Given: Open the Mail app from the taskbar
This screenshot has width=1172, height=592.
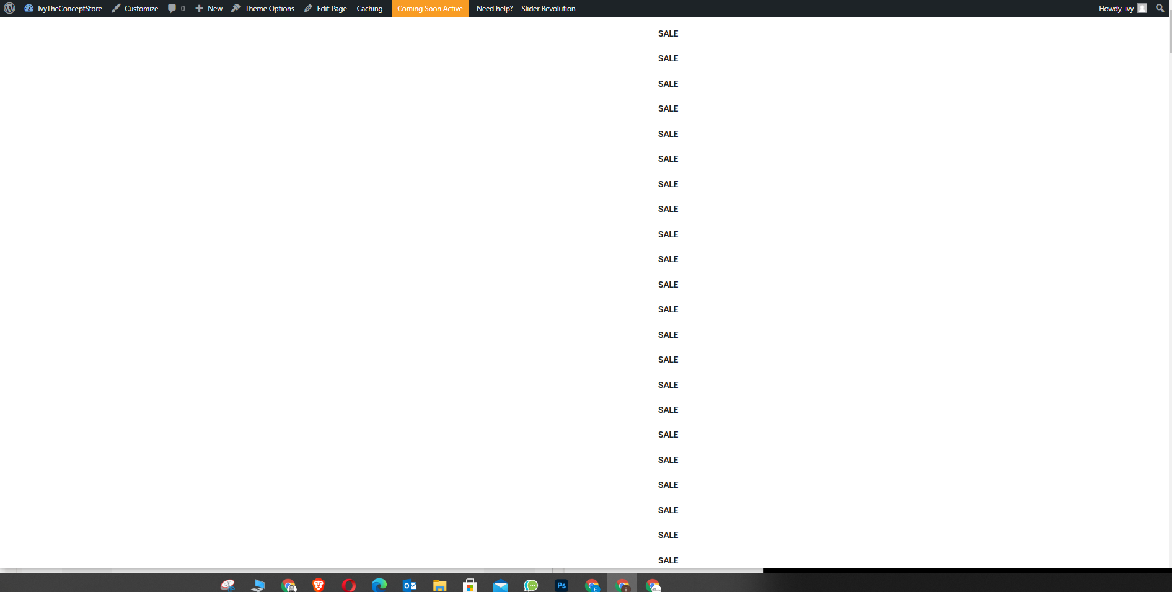Looking at the screenshot, I should (501, 585).
